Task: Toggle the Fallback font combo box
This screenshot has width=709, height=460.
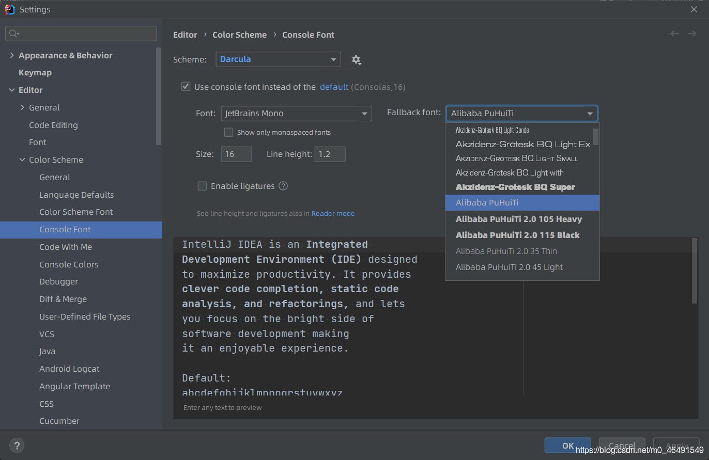Action: click(521, 114)
